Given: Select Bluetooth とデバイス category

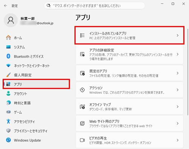Looking at the screenshot, I should [x=36, y=56].
